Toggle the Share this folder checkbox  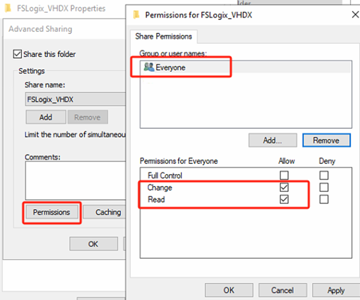click(x=18, y=54)
